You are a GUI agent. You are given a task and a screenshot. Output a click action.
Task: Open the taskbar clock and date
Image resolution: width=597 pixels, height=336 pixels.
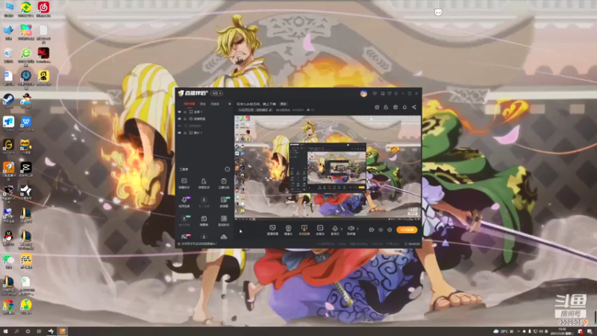562,332
